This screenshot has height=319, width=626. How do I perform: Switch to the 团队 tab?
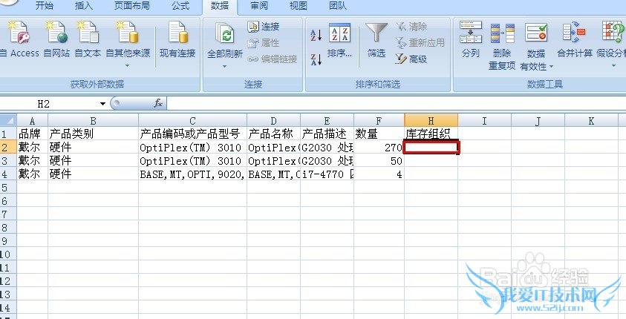(338, 6)
